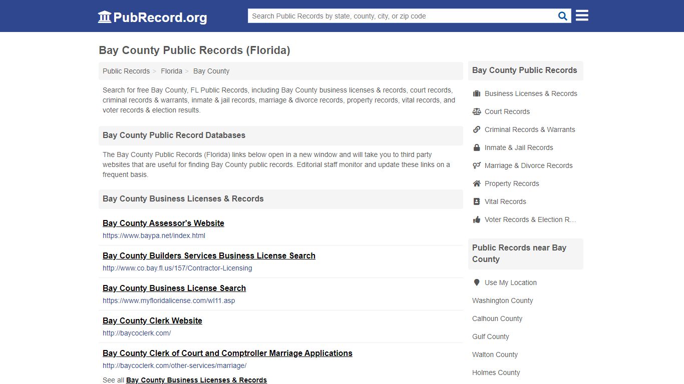Click the house icon beside Property Records
Image resolution: width=684 pixels, height=384 pixels.
tap(477, 183)
